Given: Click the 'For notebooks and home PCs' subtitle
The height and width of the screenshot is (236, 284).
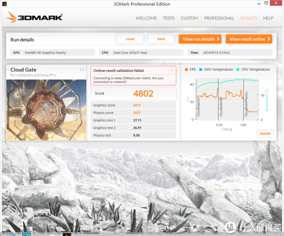Looking at the screenshot, I should coord(33,75).
